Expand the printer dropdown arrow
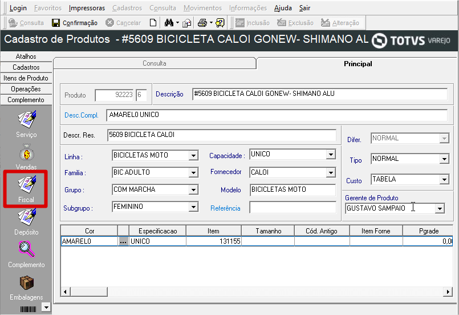 (x=211, y=23)
